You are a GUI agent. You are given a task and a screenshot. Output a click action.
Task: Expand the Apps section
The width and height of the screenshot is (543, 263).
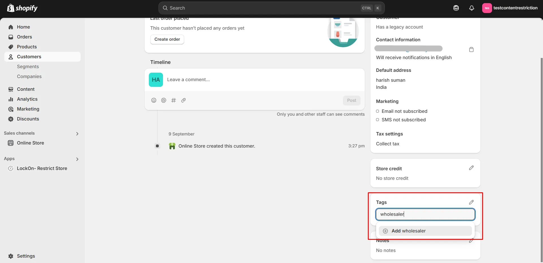pos(77,159)
